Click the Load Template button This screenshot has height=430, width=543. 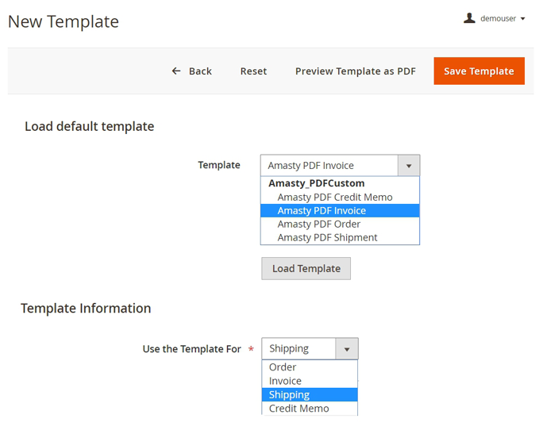306,268
